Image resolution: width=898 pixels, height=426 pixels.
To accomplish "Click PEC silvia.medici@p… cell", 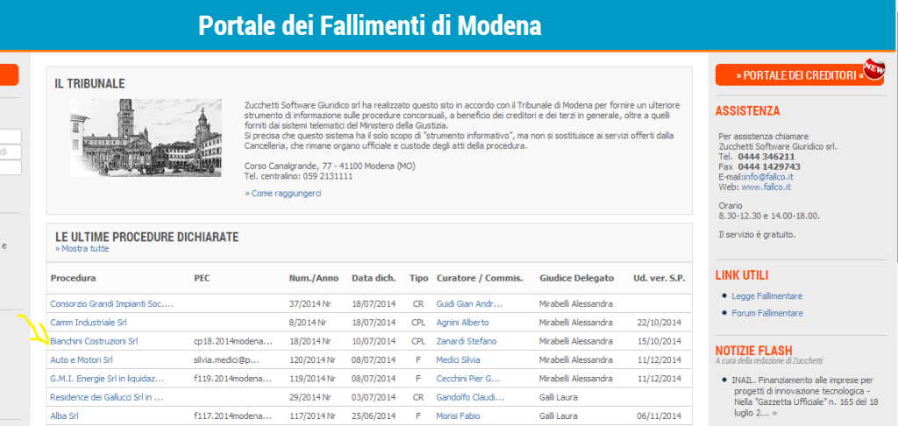I will tap(227, 360).
